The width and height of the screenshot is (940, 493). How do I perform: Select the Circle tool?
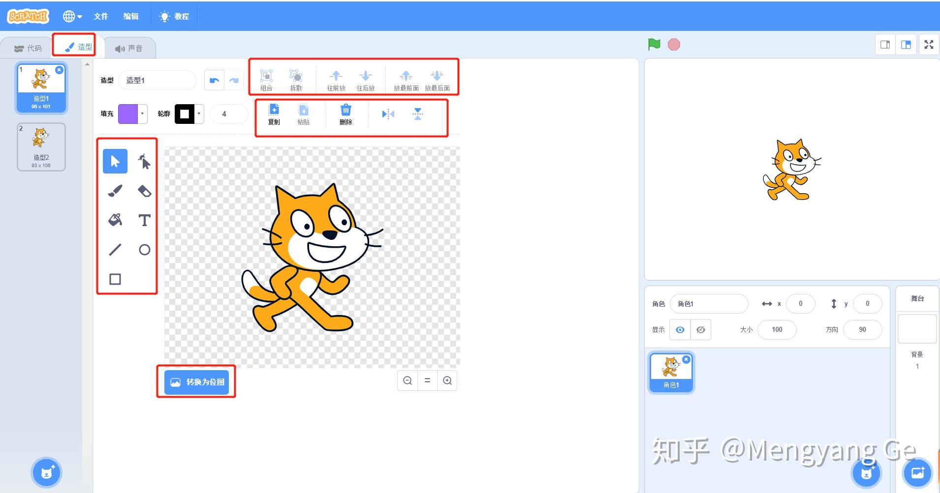[144, 250]
